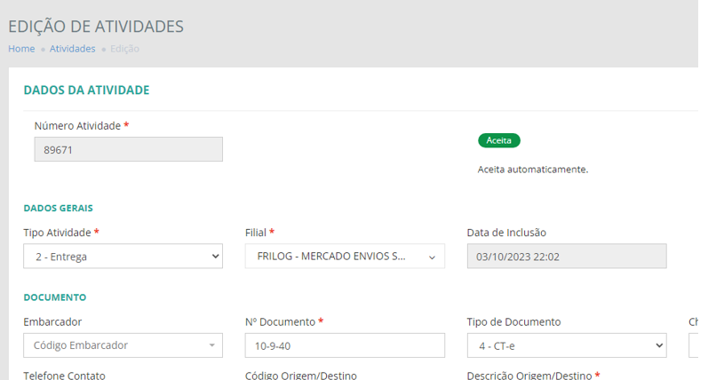The width and height of the screenshot is (724, 380).
Task: Click the Número Atividade field showing 89671
Action: tap(128, 150)
